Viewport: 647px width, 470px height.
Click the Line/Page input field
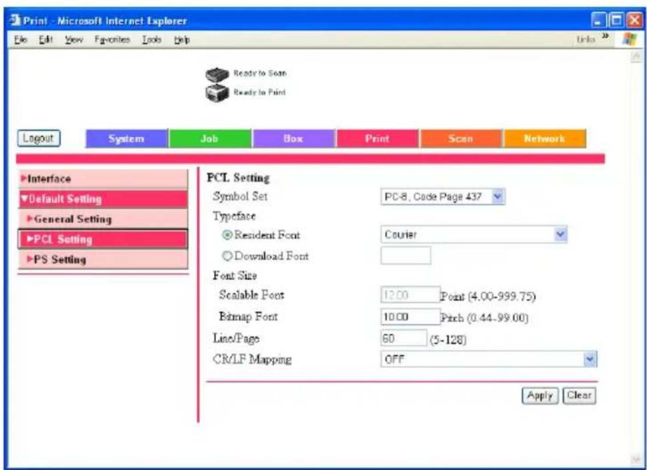tap(404, 338)
